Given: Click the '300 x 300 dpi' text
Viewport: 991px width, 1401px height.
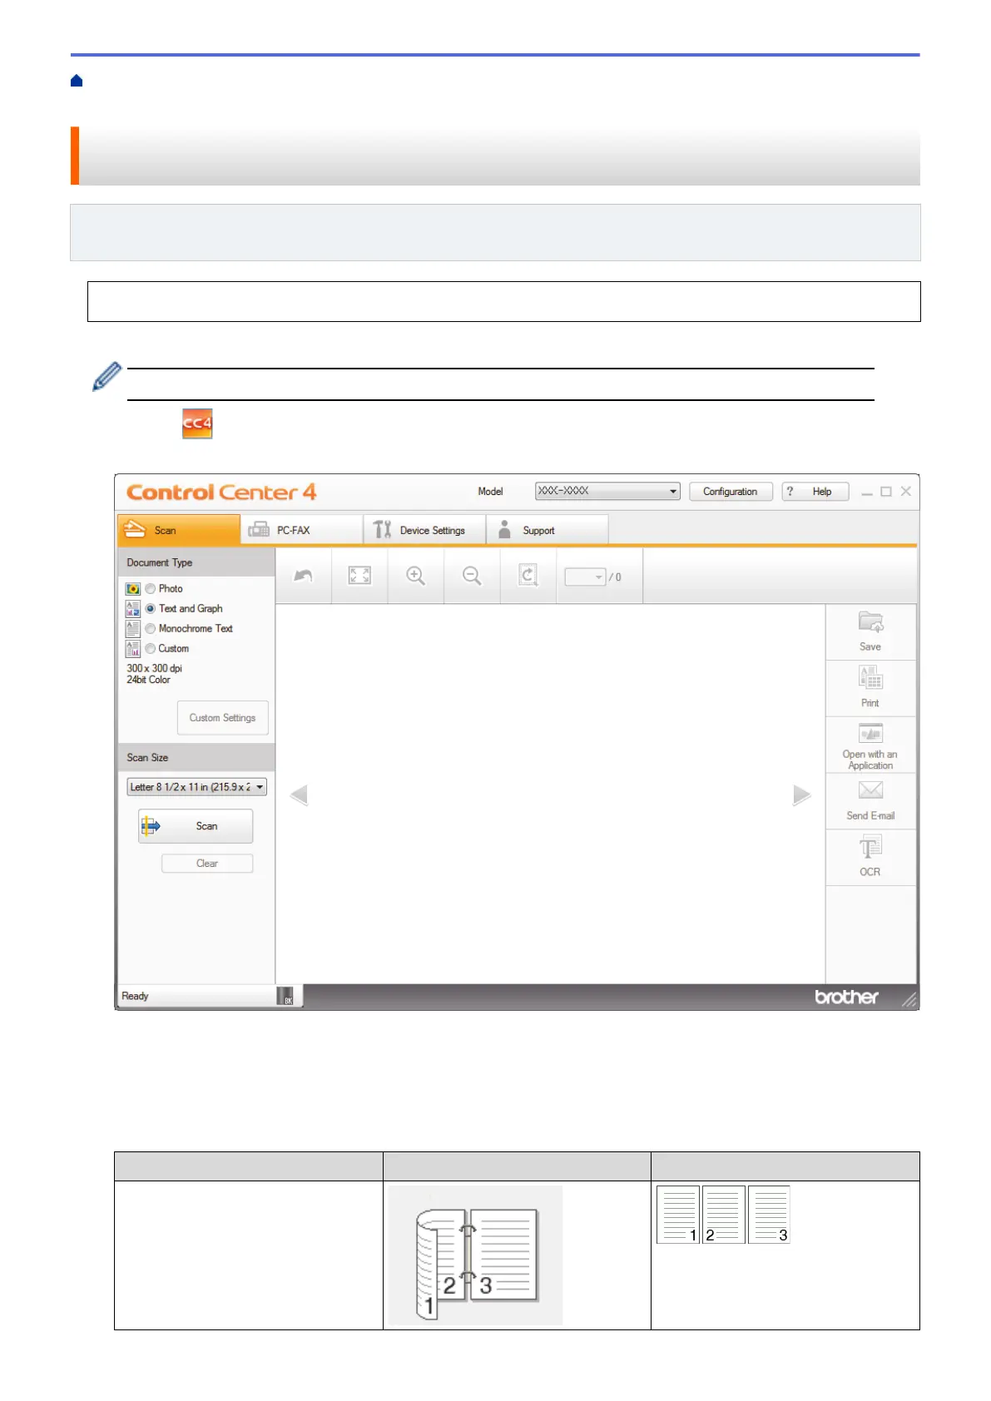Looking at the screenshot, I should point(154,668).
